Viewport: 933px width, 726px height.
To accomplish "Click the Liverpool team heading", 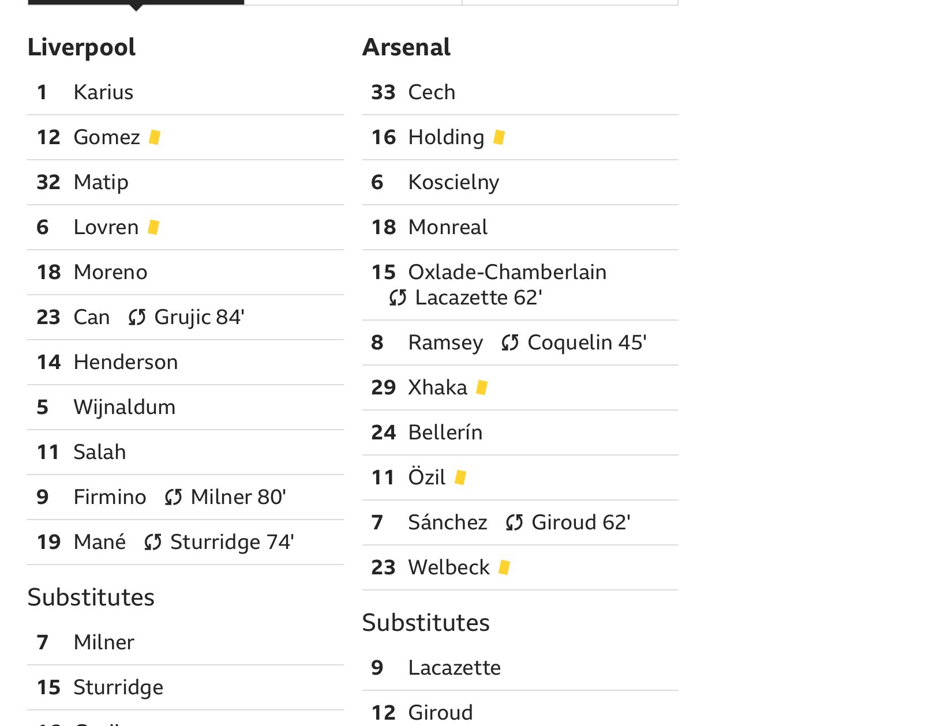I will click(81, 47).
